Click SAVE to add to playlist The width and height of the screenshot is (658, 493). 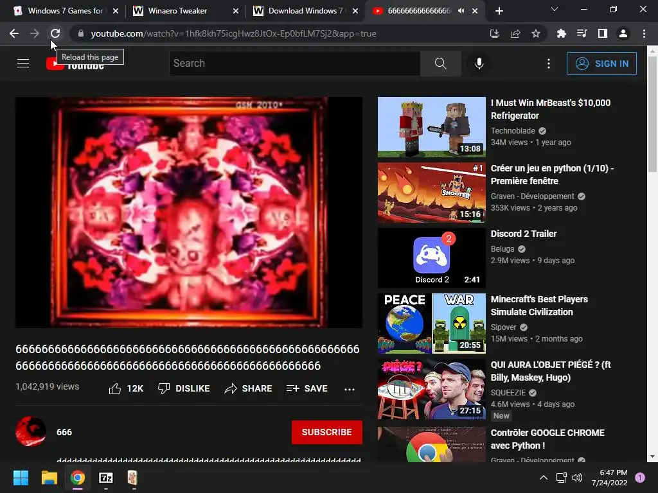(307, 388)
